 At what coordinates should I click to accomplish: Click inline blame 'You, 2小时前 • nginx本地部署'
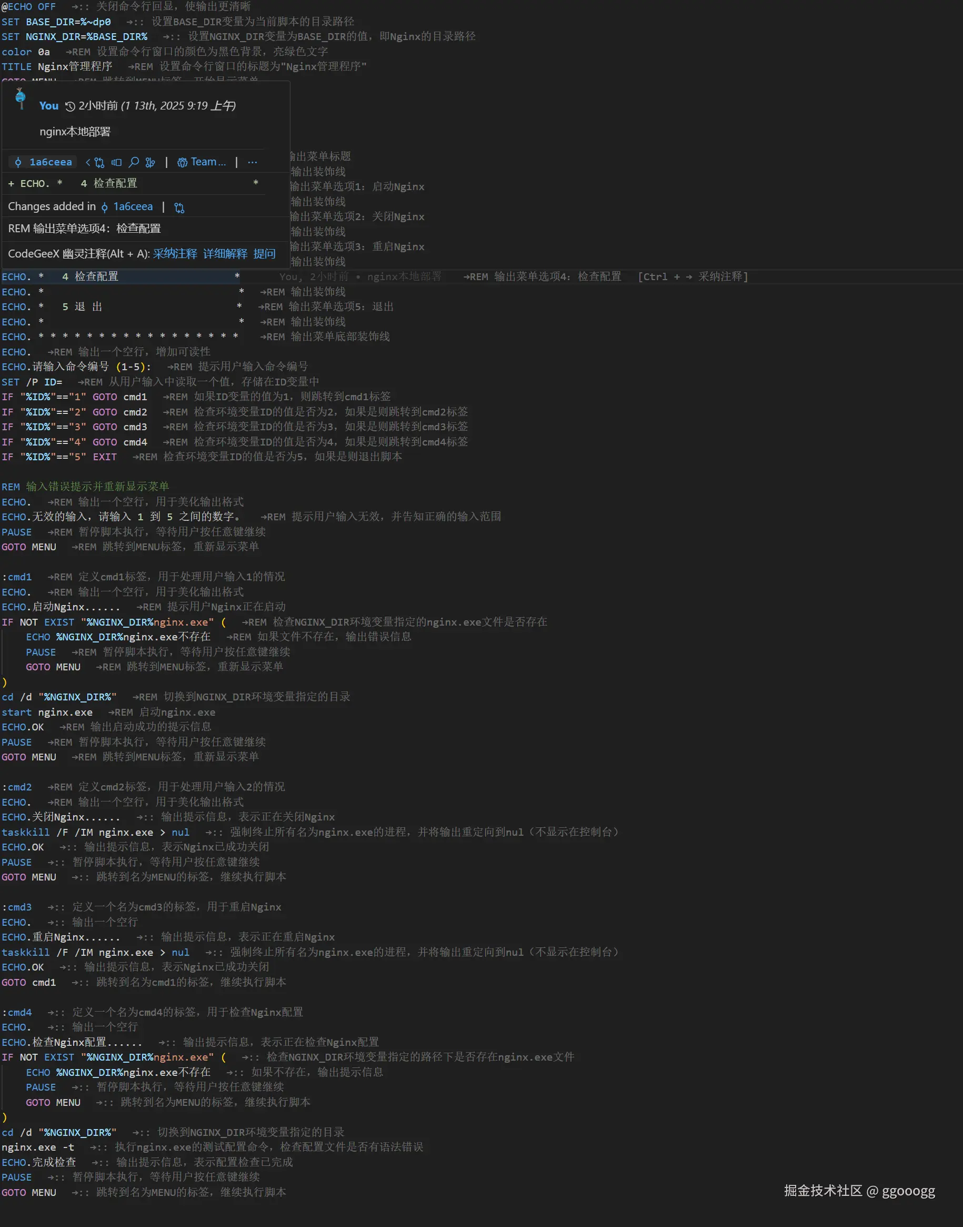click(360, 276)
